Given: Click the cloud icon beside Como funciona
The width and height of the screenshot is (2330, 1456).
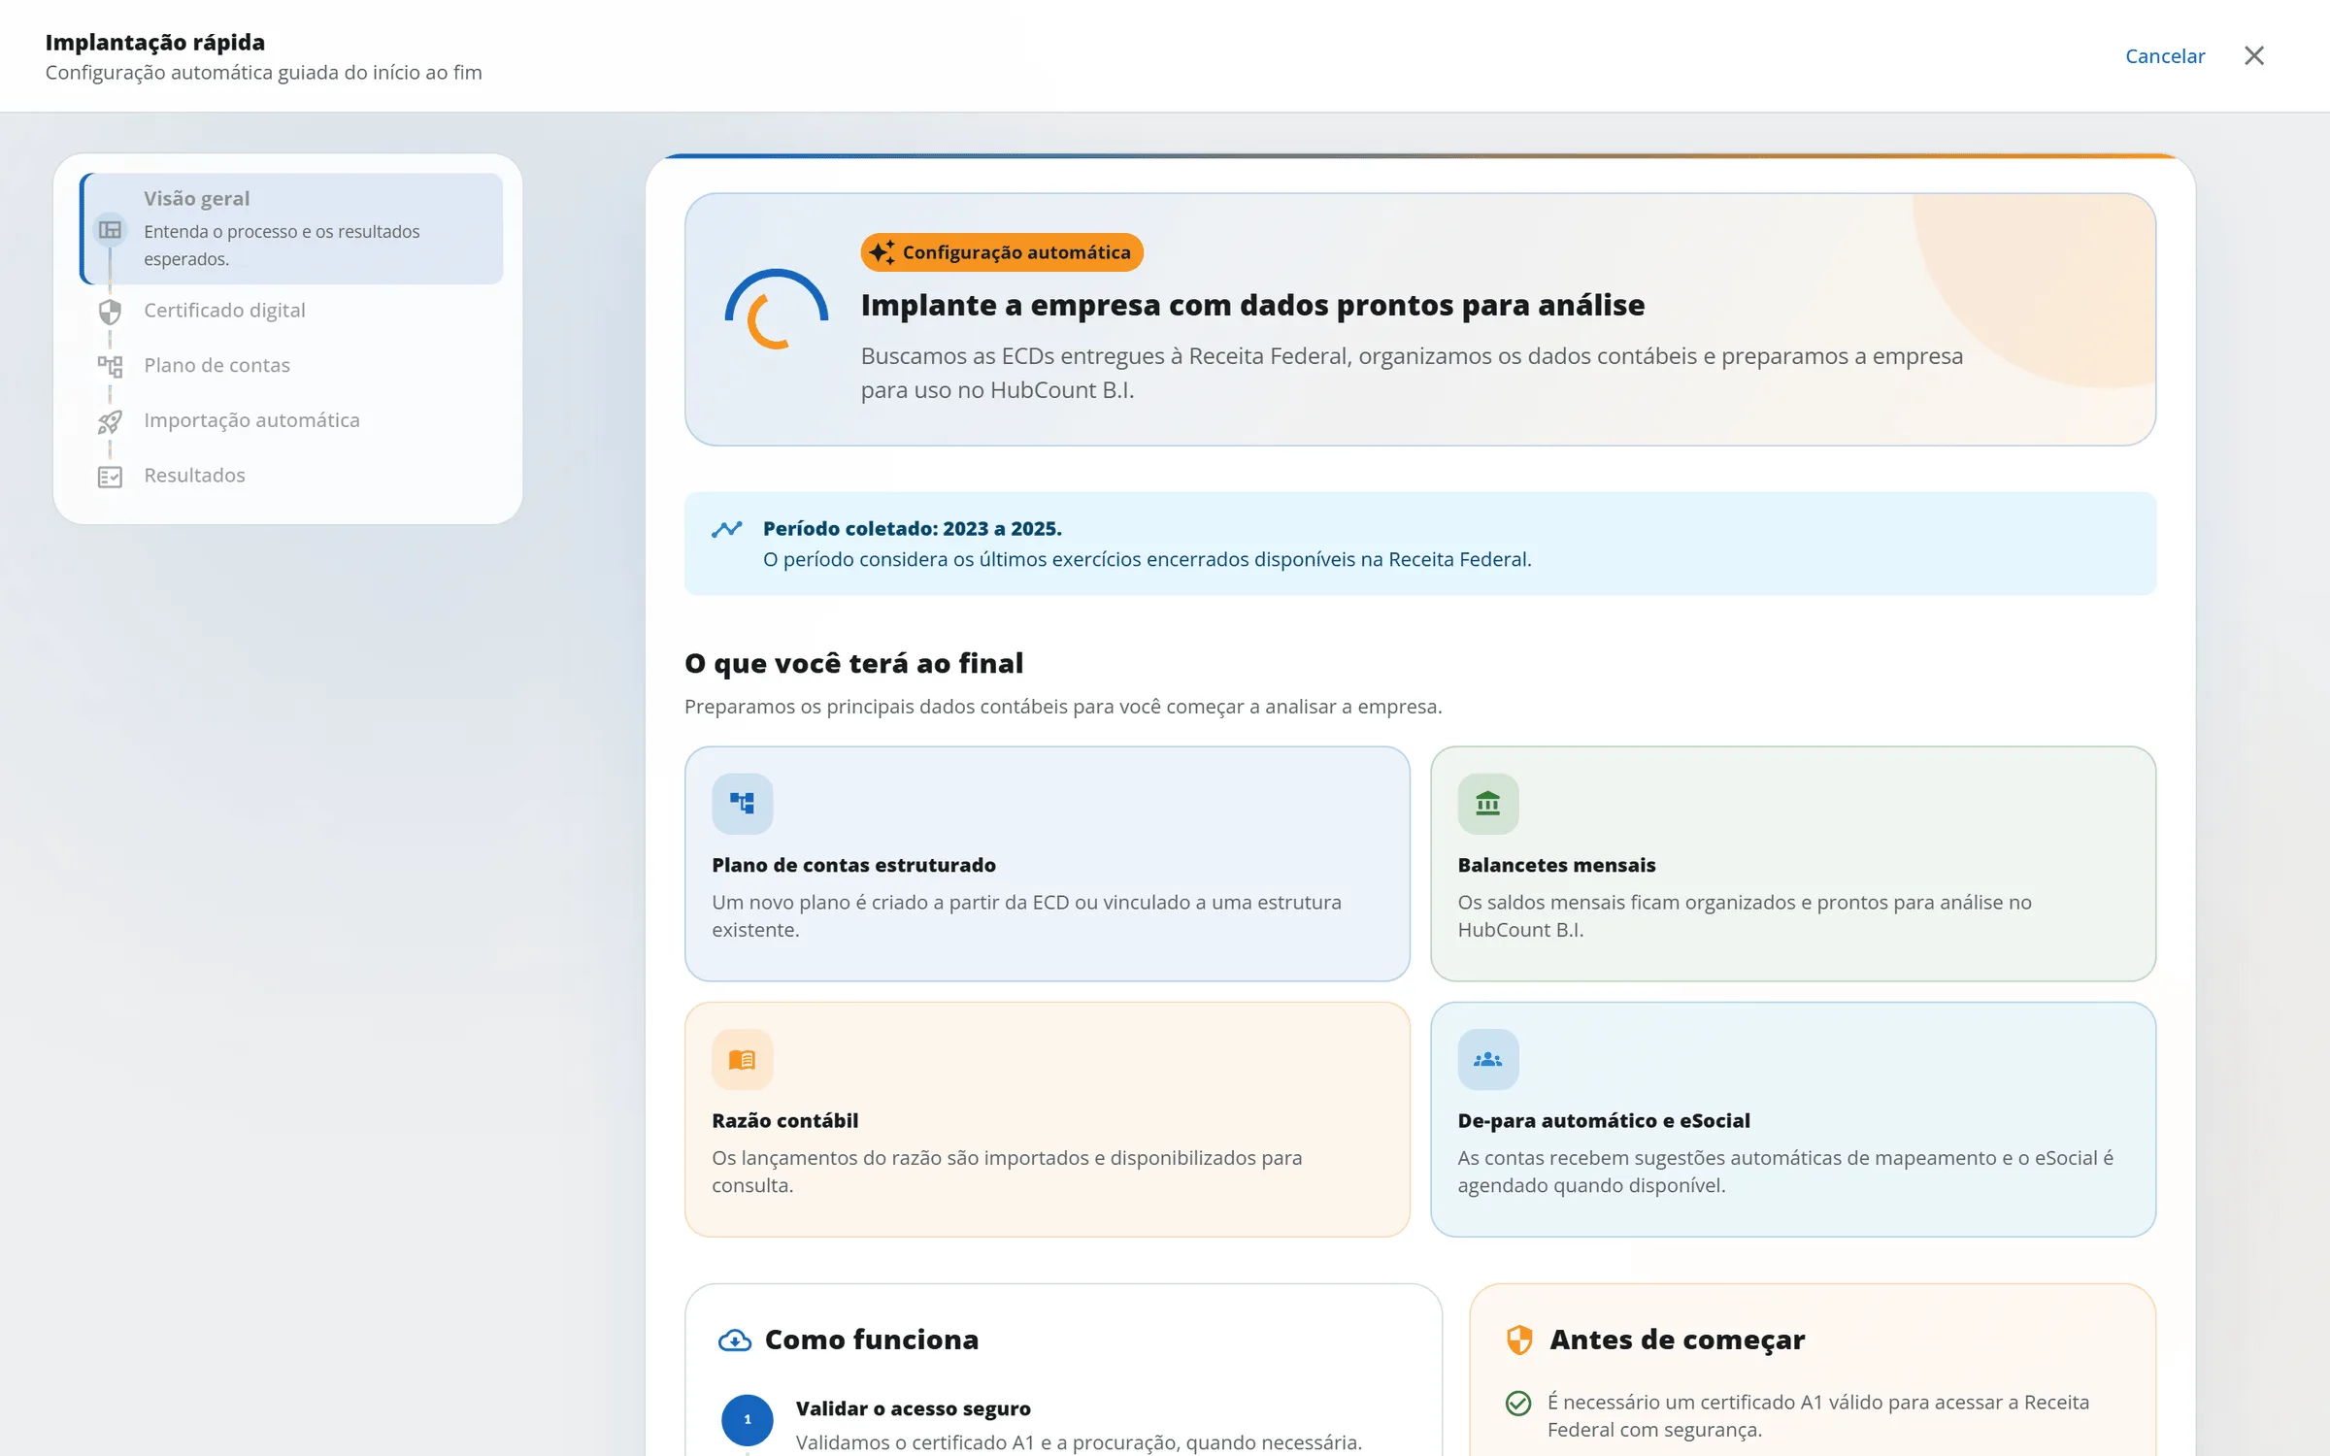Looking at the screenshot, I should (x=735, y=1340).
